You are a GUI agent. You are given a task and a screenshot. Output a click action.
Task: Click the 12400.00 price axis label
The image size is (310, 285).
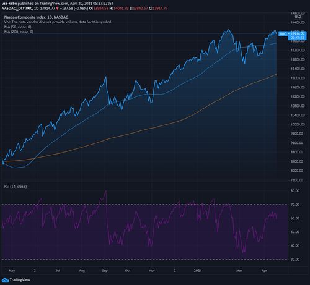(298, 69)
